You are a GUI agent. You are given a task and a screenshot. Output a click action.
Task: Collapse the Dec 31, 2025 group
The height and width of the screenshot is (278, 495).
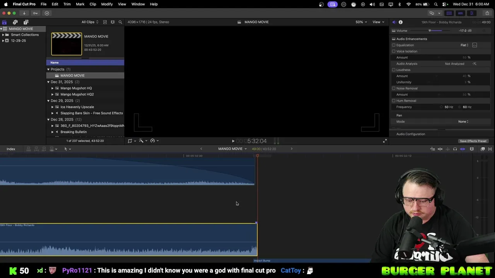[48, 82]
